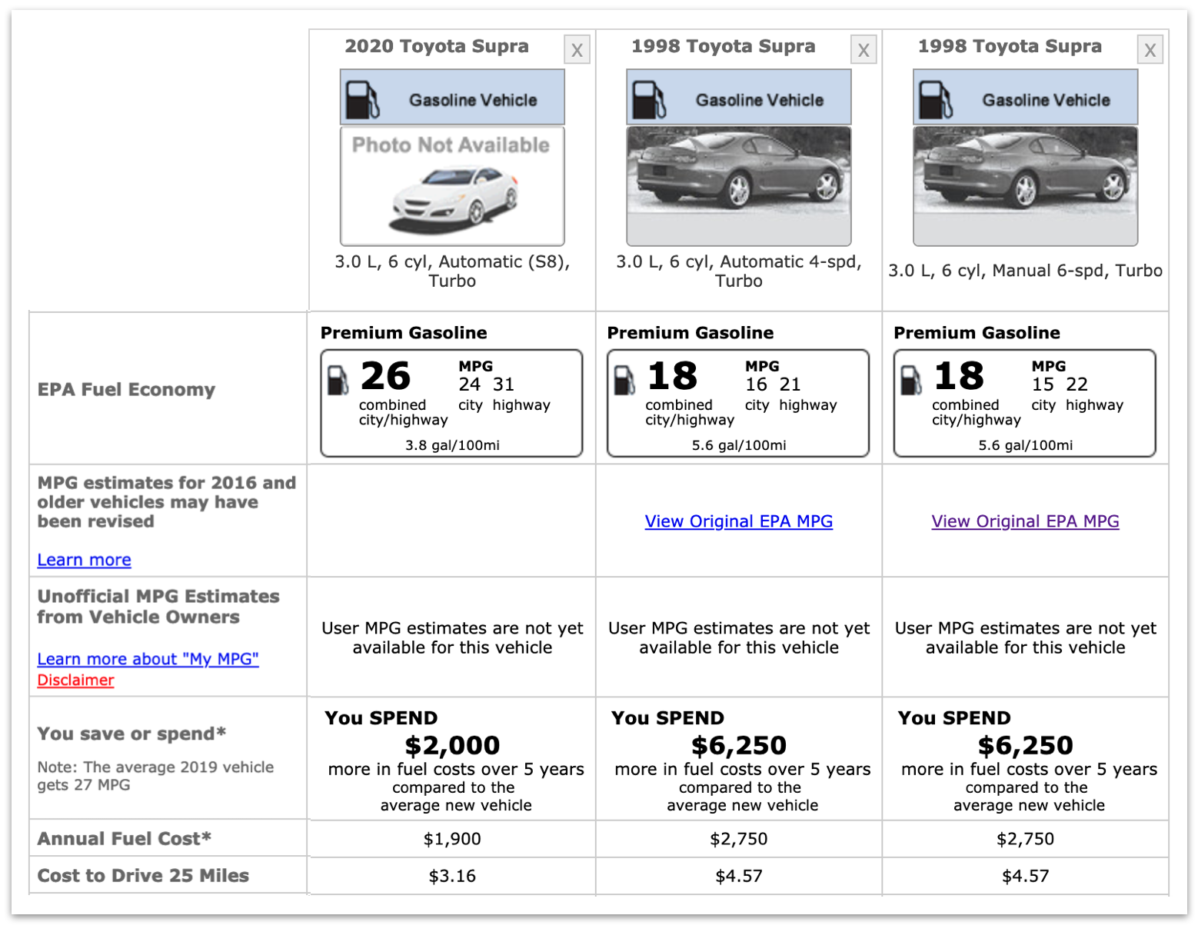Image resolution: width=1198 pixels, height=932 pixels.
Task: Click fuel pump icon beside 26 MPG
Action: 338,380
